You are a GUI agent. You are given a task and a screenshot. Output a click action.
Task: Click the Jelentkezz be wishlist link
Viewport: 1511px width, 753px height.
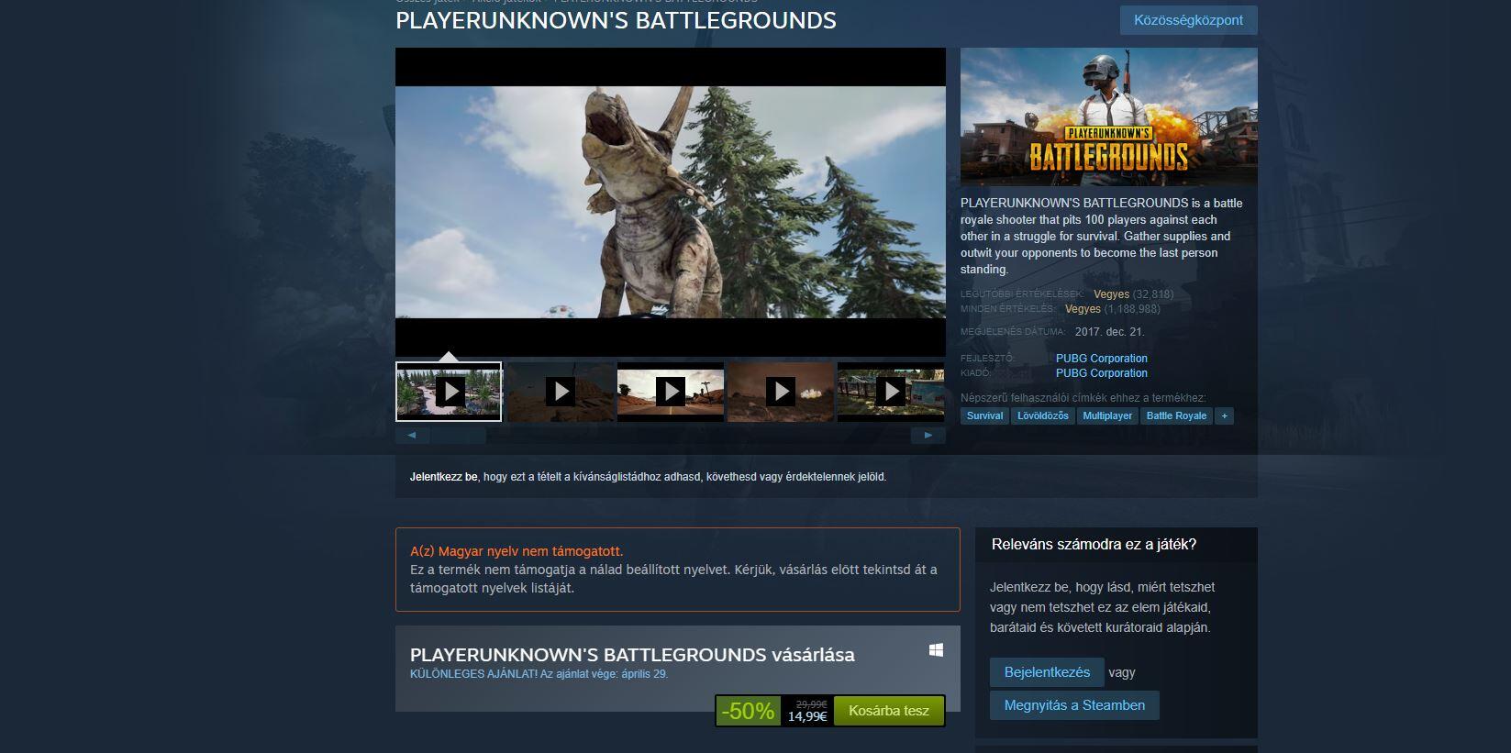[444, 477]
